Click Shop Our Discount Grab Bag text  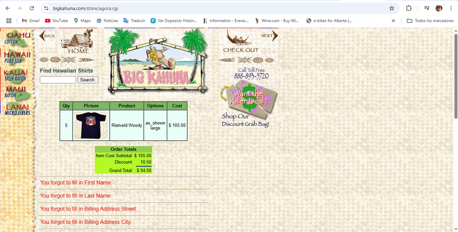tap(245, 120)
